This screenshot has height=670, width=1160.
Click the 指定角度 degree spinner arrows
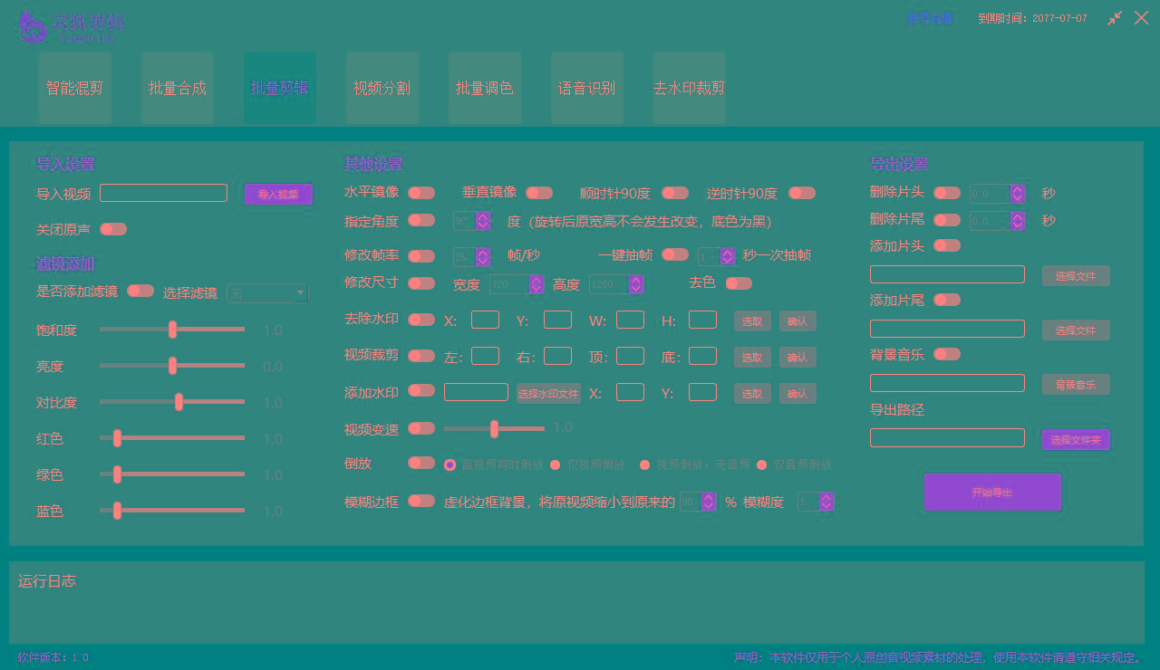(483, 221)
